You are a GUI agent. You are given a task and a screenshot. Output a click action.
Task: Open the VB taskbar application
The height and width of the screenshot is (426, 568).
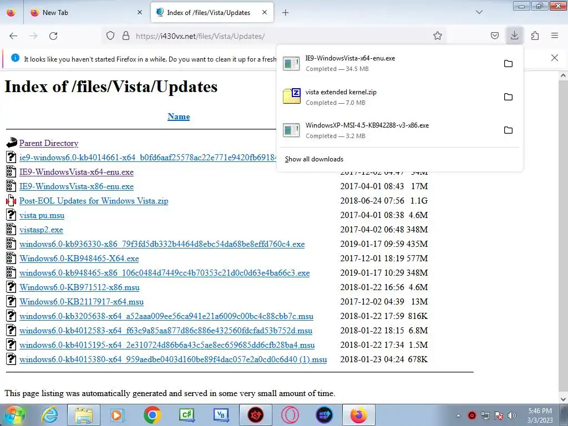click(221, 415)
